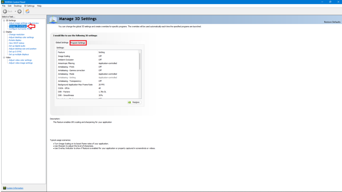Click the Back navigation arrow icon
Viewport: 342px width, 192px height.
point(5,11)
